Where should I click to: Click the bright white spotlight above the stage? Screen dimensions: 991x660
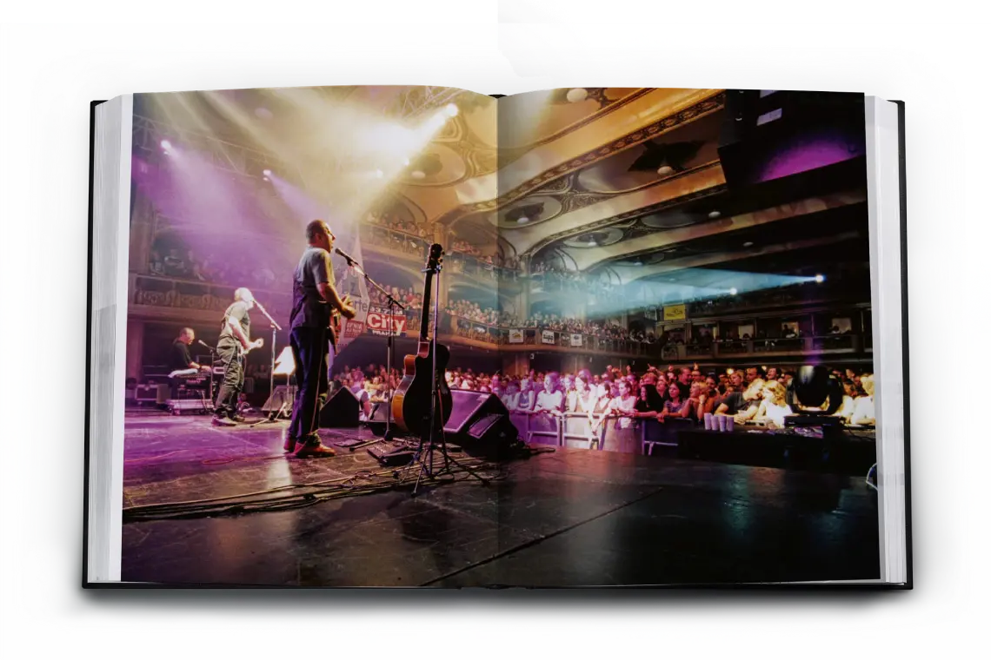pos(449,111)
